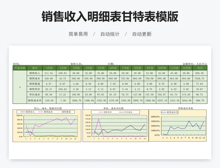The height and width of the screenshot is (168, 220).
Task: Select the 6月份 column header
Action: (113, 68)
